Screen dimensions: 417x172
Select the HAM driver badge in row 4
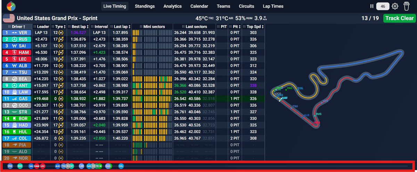click(x=17, y=52)
